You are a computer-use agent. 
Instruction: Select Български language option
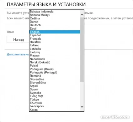pos(55,106)
